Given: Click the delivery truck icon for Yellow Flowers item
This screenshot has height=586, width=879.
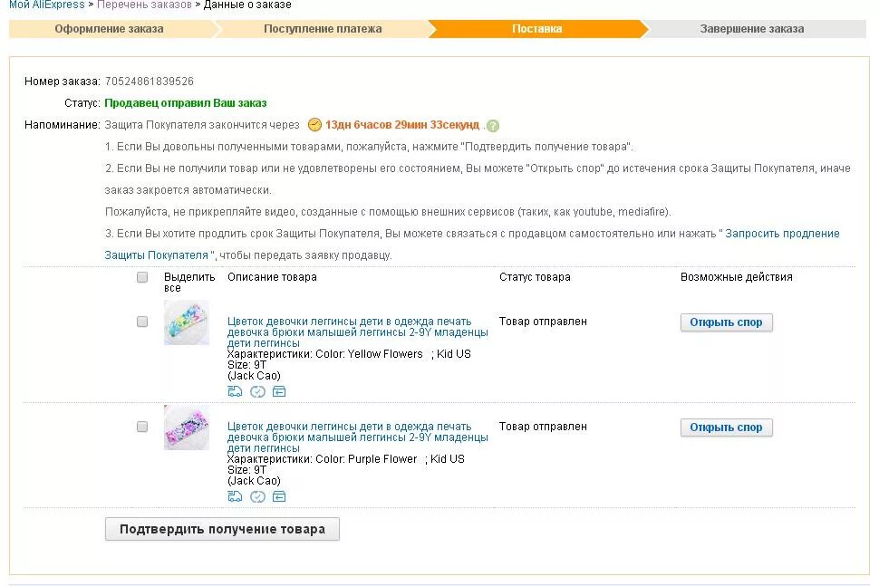Looking at the screenshot, I should click(235, 391).
